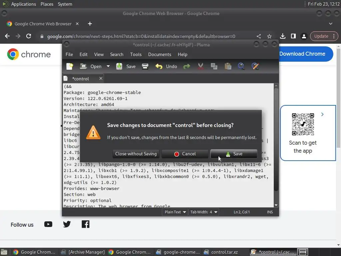The height and width of the screenshot is (256, 341).
Task: Switch to google-chrome taskbar item
Action: click(178, 252)
